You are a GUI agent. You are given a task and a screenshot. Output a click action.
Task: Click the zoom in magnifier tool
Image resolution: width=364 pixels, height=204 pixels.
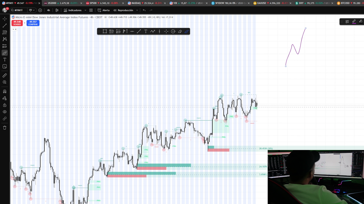pyautogui.click(x=5, y=82)
